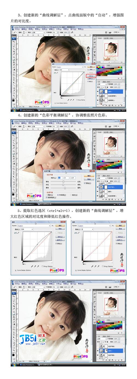Open 图层(L) menu in step 4 screenshot
Image resolution: width=137 pixels, height=379 pixels.
(38, 123)
